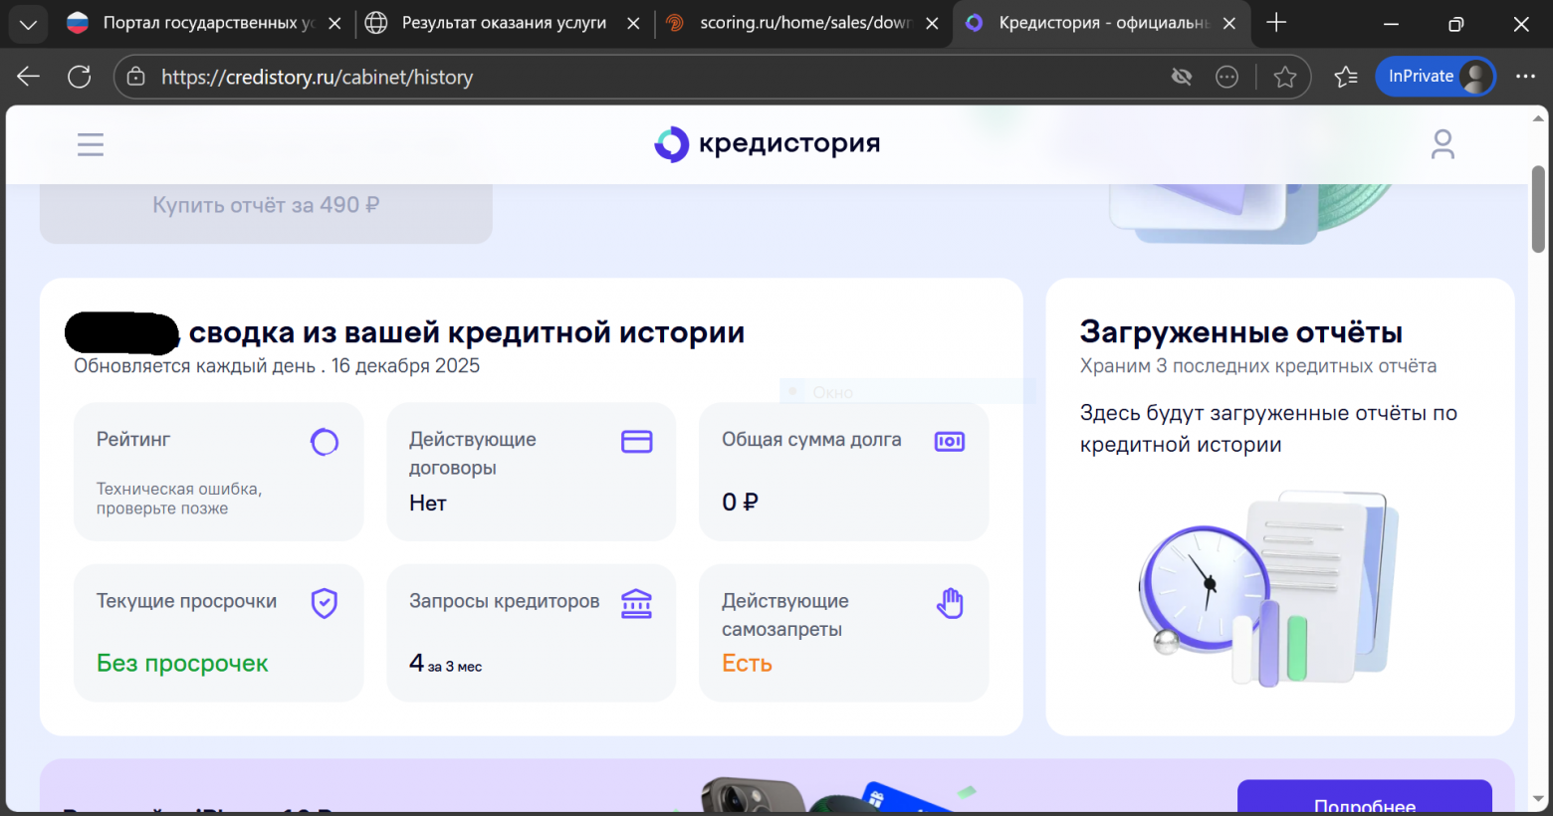Click the Купить отчёт за 490 ₽ button

(266, 204)
